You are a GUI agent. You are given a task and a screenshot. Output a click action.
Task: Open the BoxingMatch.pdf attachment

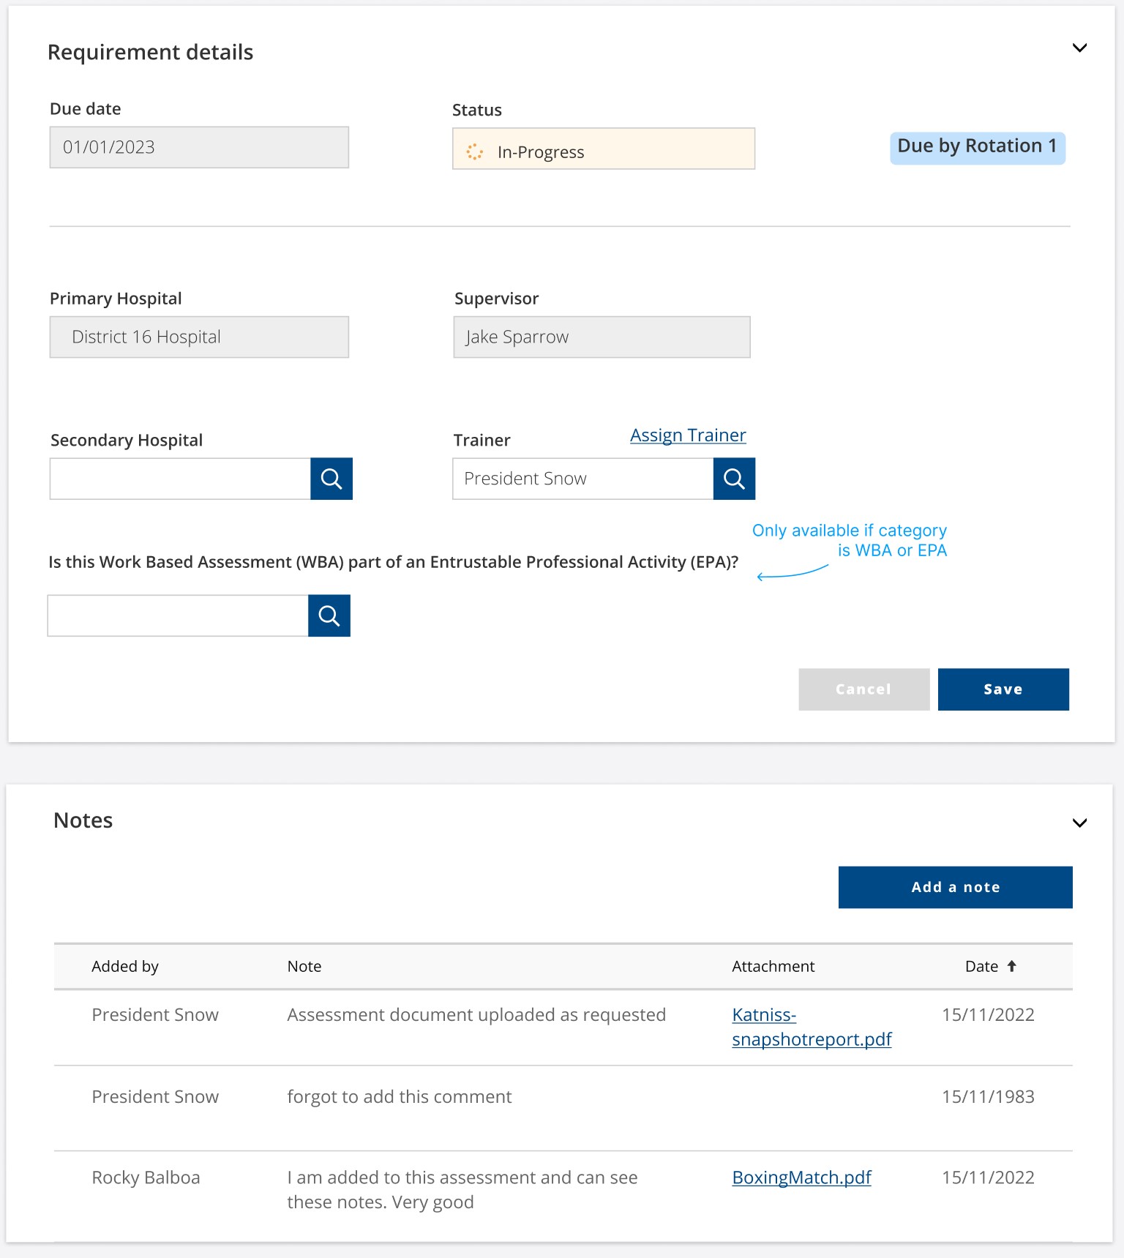[x=801, y=1177]
